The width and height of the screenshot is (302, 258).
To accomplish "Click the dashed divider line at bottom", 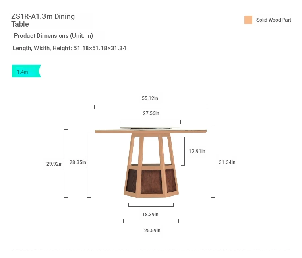I will 151,250.
